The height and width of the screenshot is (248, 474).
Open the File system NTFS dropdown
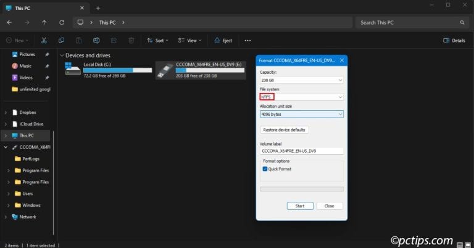click(x=301, y=97)
